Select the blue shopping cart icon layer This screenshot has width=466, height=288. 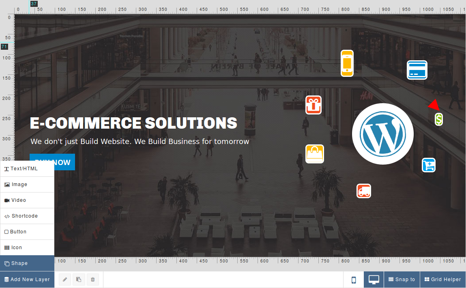pos(429,165)
